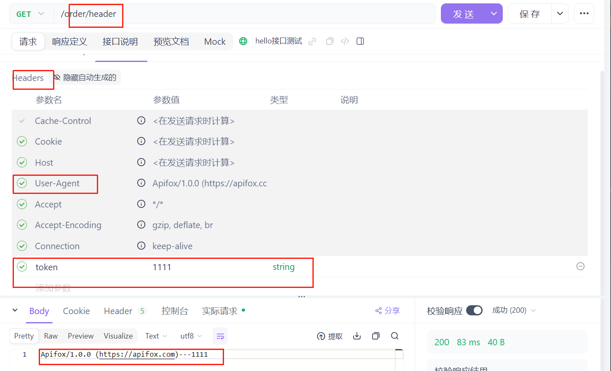Open the Text format dropdown
The width and height of the screenshot is (611, 371).
(156, 336)
